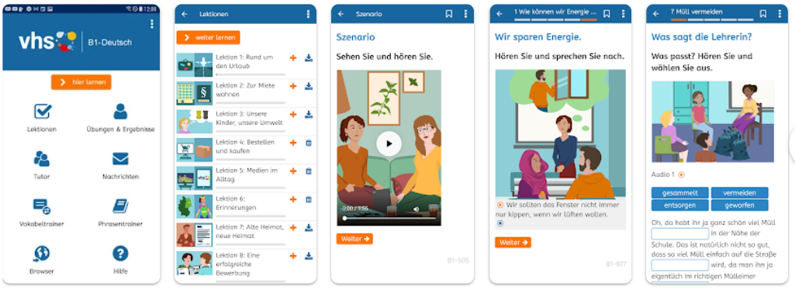This screenshot has width=795, height=290.
Task: Expand Lektion 6 with plus icon
Action: [x=293, y=200]
